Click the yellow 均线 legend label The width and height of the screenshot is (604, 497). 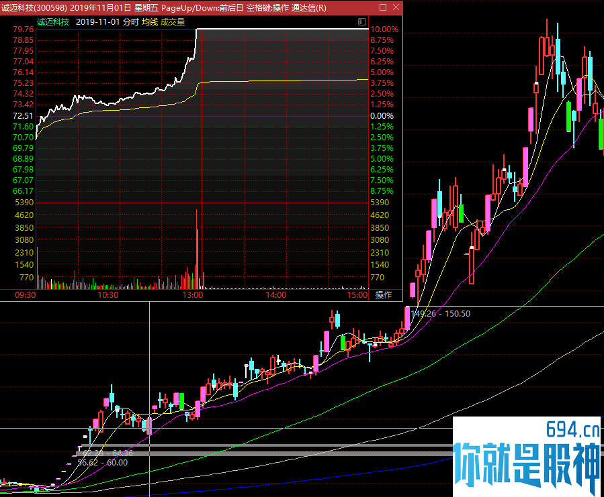150,22
